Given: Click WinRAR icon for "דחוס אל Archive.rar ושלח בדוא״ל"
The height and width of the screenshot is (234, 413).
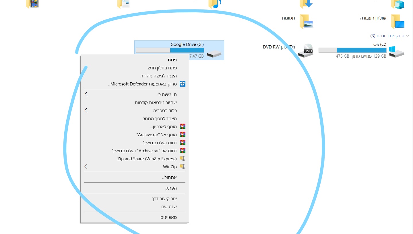Looking at the screenshot, I should click(x=183, y=151).
